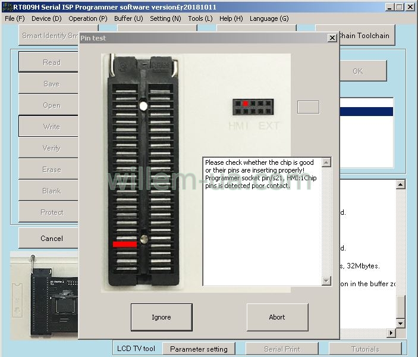418x357 pixels.
Task: Open Parameter setting
Action: pyautogui.click(x=199, y=349)
